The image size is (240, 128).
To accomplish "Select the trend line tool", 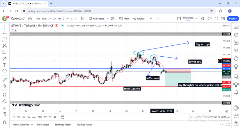I will click(5, 33).
